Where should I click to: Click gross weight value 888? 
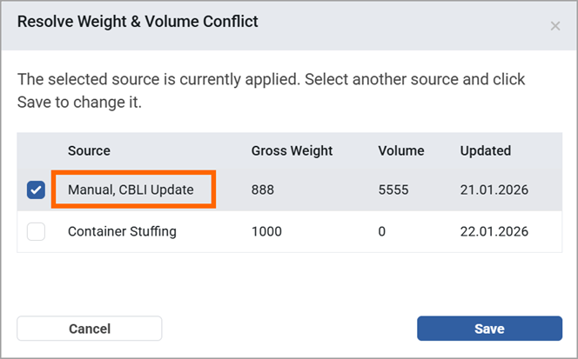[x=263, y=190]
